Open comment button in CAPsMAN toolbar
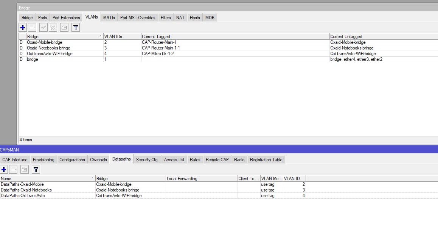Image resolution: width=438 pixels, height=230 pixels. point(24,170)
